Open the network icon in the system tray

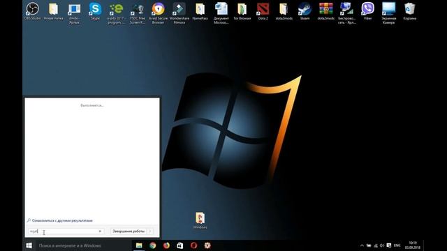coord(376,245)
